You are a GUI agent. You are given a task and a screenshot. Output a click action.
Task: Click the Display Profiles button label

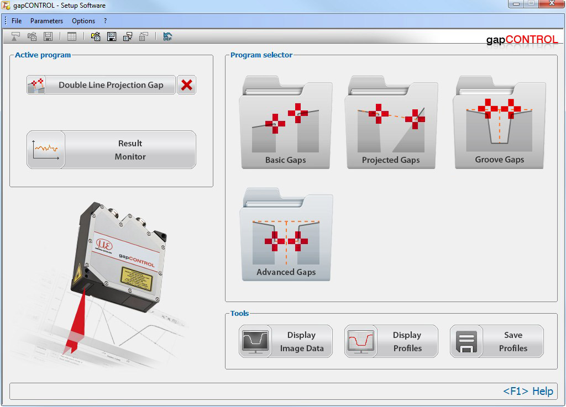[407, 341]
